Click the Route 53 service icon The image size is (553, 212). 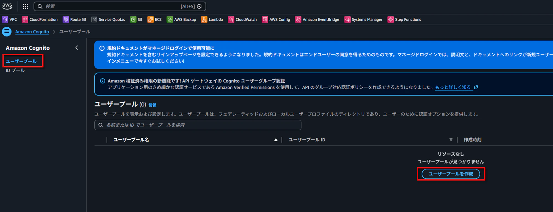66,19
